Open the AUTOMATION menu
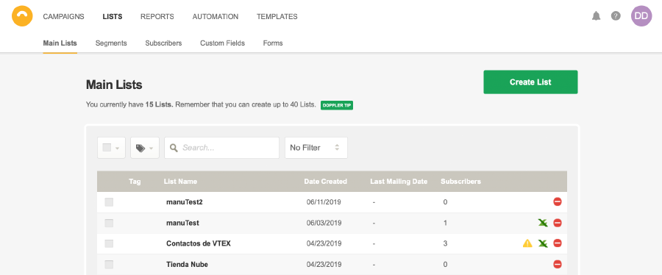This screenshot has height=275, width=662. [216, 16]
